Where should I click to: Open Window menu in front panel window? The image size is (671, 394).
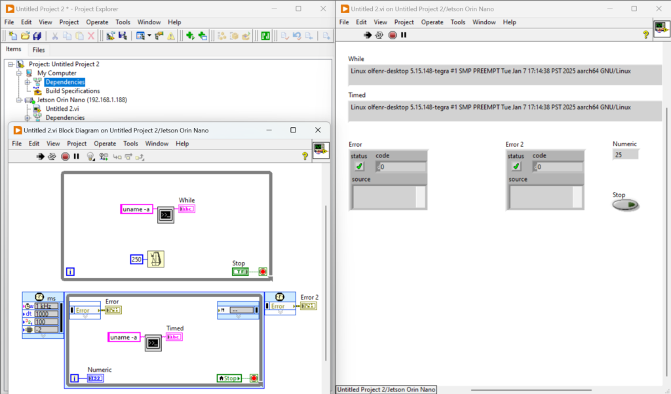[484, 22]
